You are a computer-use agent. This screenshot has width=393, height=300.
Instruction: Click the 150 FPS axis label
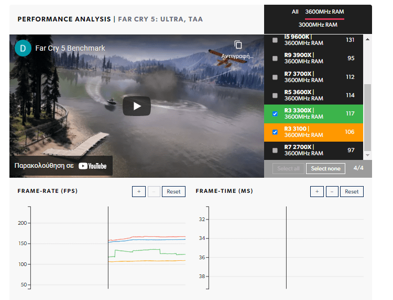(x=23, y=244)
